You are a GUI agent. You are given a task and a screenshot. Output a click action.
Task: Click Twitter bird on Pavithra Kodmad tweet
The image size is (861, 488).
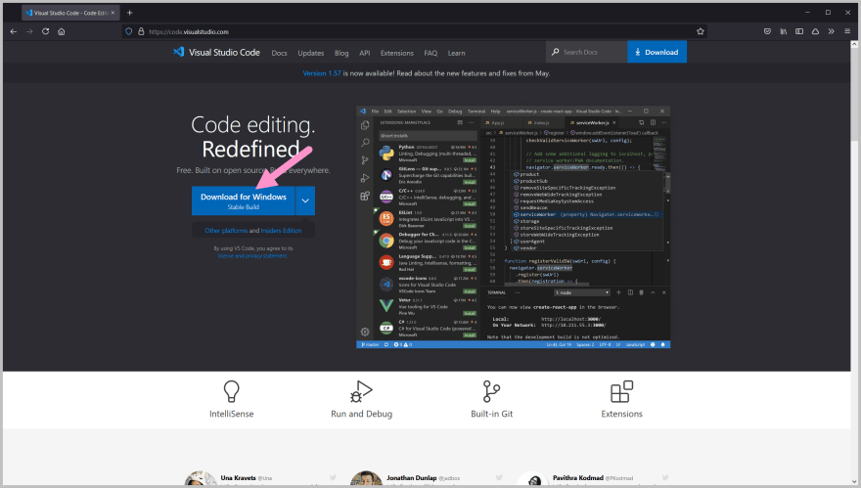(665, 478)
